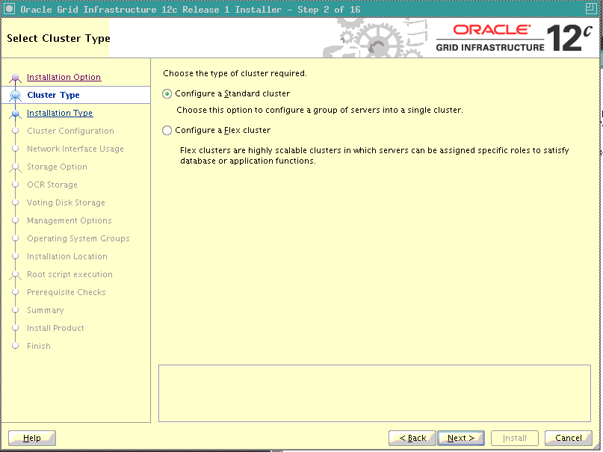Click the Install Product step text
Screen dimensions: 603x452
click(x=55, y=328)
